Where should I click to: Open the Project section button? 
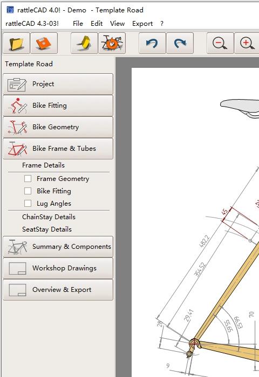click(x=58, y=84)
